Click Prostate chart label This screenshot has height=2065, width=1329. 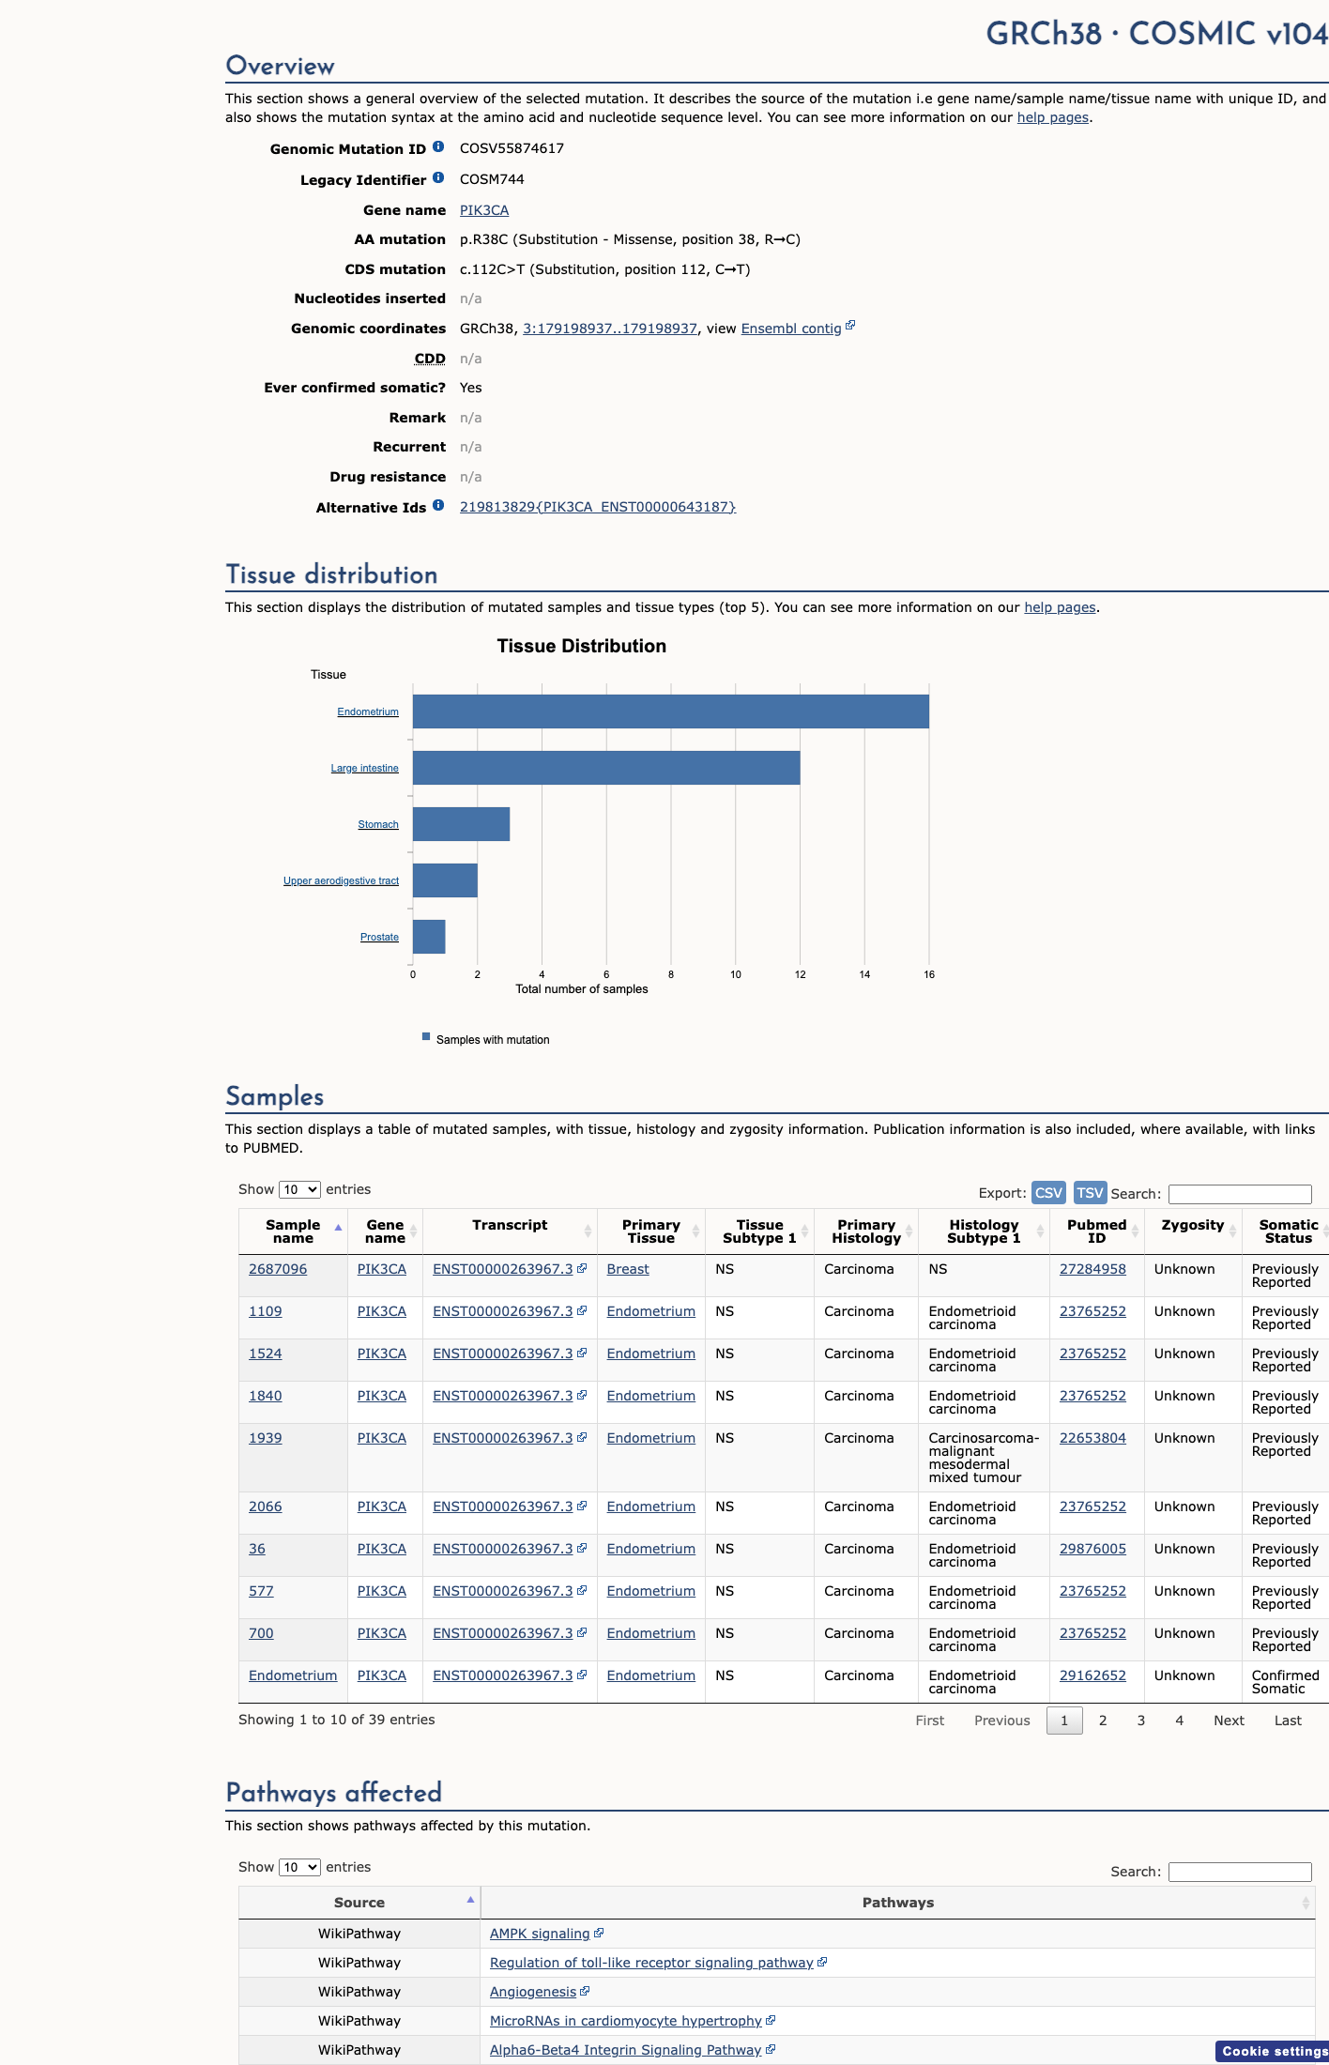[x=379, y=937]
